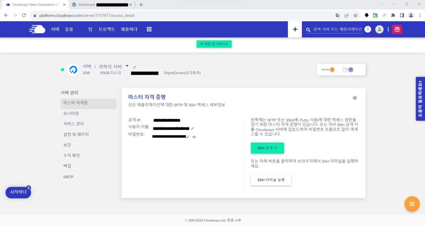Click the SSH 터미널 실행 button

(x=271, y=180)
